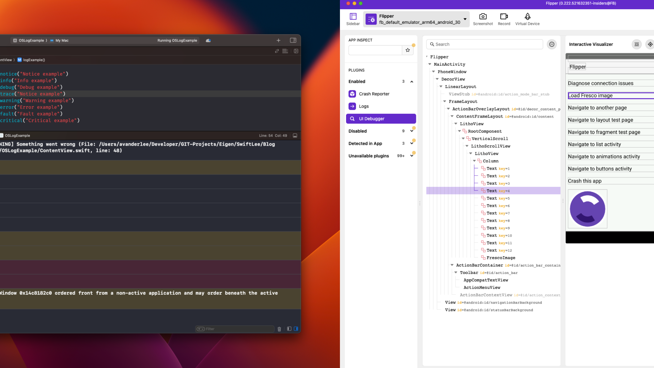Screen dimensions: 654x368
Task: Click the Xcode console Filter field
Action: point(235,329)
